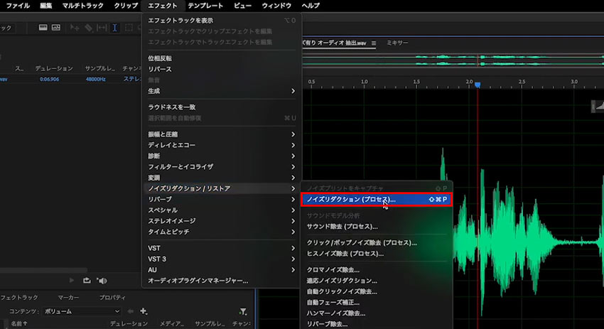This screenshot has width=604, height=329.
Task: Select サウンド除去 (プロセス)...
Action: (x=377, y=227)
